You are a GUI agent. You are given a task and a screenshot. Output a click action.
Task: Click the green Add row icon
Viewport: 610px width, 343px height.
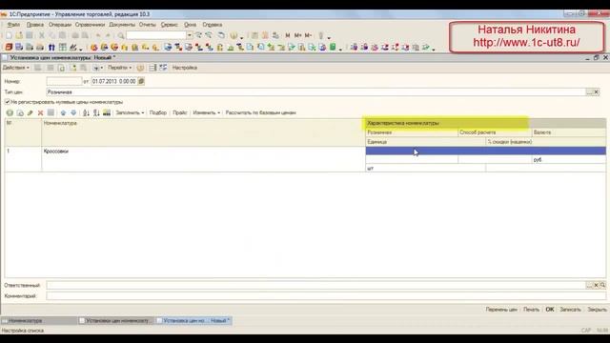[10, 112]
